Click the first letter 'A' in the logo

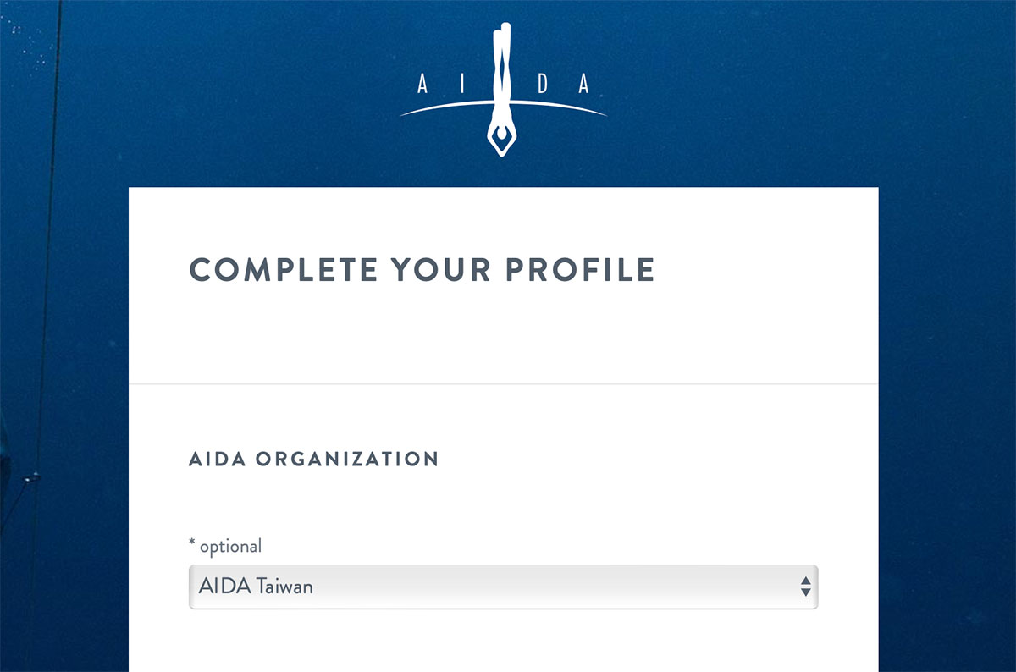coord(423,85)
